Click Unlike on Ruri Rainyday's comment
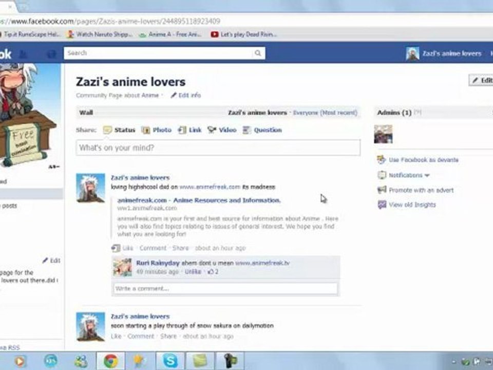This screenshot has height=370, width=493. (x=193, y=271)
